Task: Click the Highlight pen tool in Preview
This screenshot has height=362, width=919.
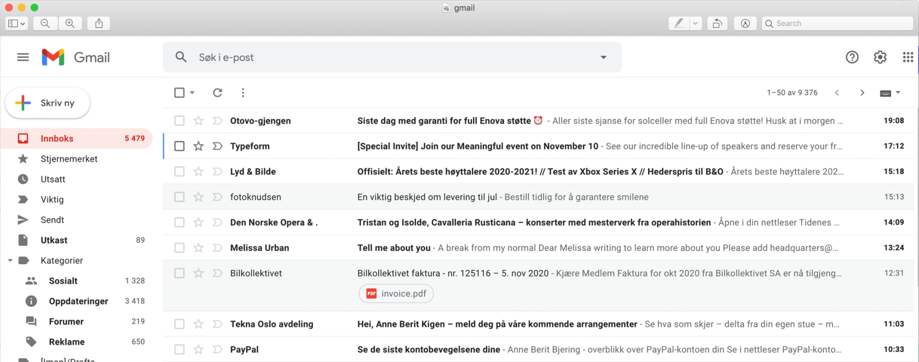Action: (x=678, y=23)
